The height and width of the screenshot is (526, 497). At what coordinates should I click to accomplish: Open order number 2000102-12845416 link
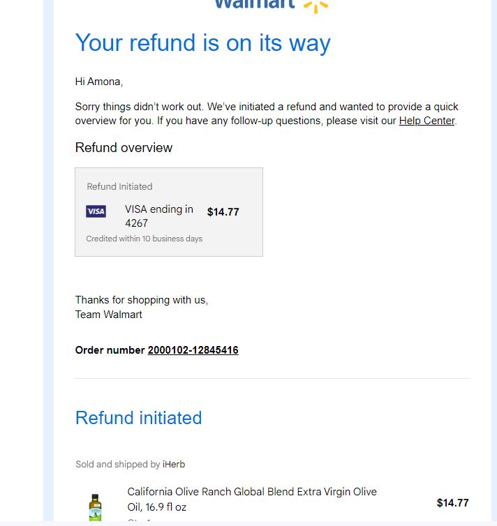193,350
